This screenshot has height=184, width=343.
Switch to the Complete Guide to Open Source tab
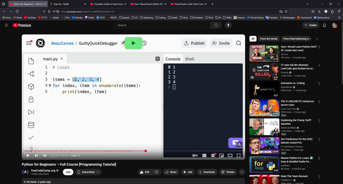point(108,4)
